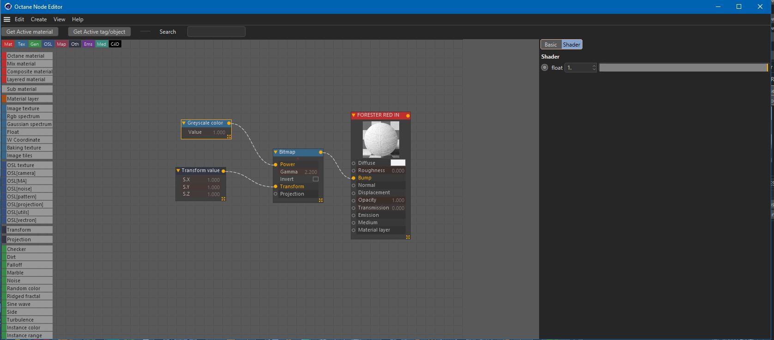This screenshot has height=340, width=774.
Task: Toggle the Map node filter
Action: [x=61, y=44]
